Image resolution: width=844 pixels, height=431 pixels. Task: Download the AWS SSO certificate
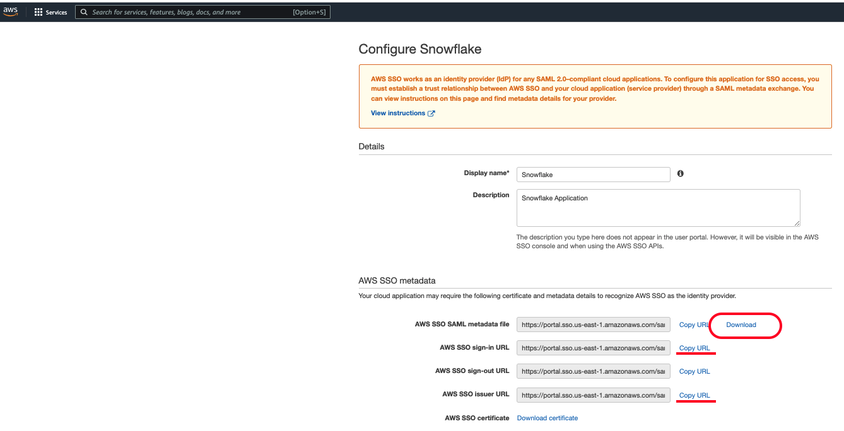click(x=547, y=418)
